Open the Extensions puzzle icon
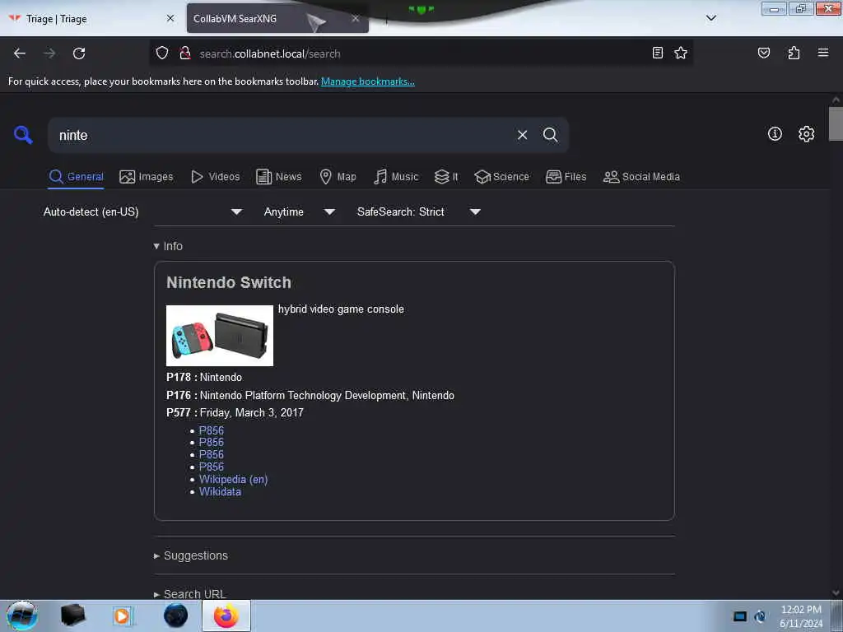This screenshot has height=632, width=843. (x=794, y=53)
